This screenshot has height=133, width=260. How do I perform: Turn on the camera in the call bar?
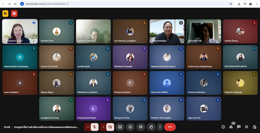click(110, 127)
